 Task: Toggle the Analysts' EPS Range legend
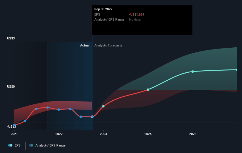coord(47,146)
